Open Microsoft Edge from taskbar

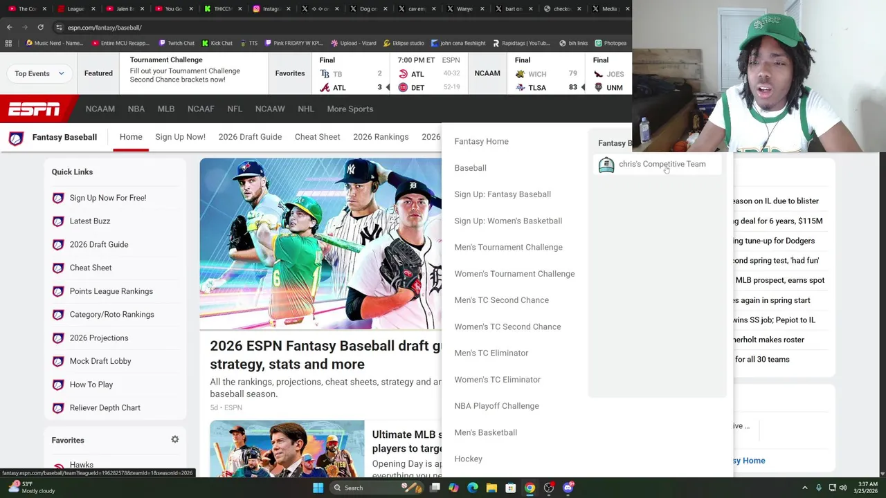pyautogui.click(x=473, y=488)
